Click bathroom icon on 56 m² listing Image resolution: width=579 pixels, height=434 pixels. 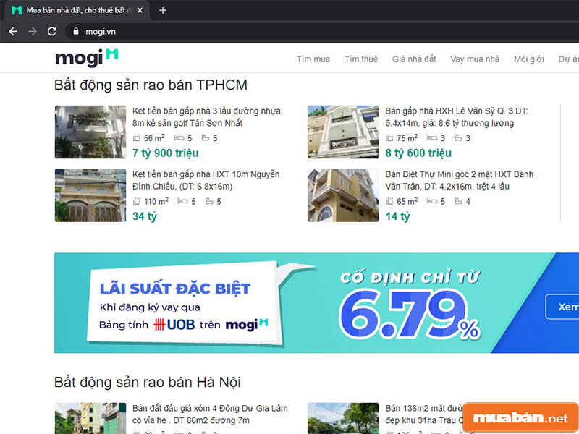click(x=206, y=138)
